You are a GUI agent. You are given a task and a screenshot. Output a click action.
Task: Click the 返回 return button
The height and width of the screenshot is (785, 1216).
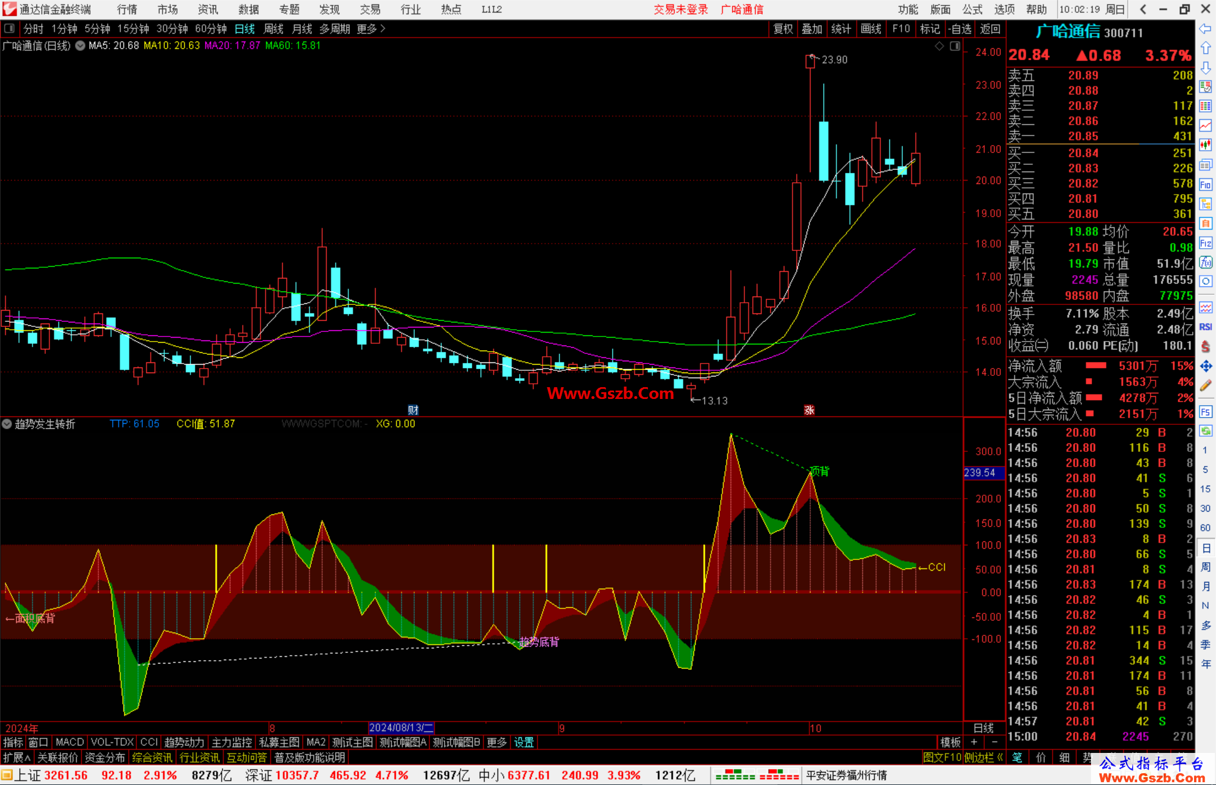[990, 29]
